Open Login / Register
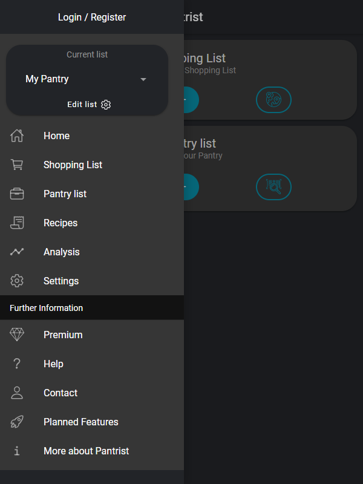The width and height of the screenshot is (363, 484). [x=92, y=17]
